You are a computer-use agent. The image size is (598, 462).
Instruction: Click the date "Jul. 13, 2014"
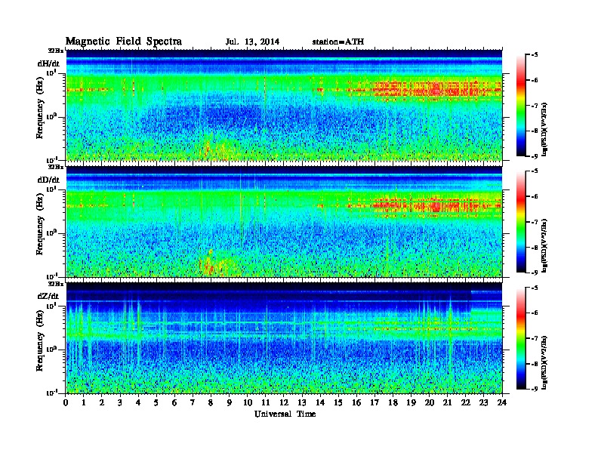click(252, 42)
